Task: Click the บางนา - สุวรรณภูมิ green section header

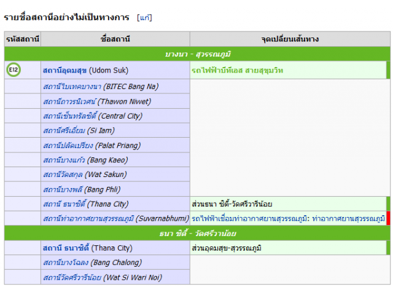Action: pyautogui.click(x=196, y=55)
